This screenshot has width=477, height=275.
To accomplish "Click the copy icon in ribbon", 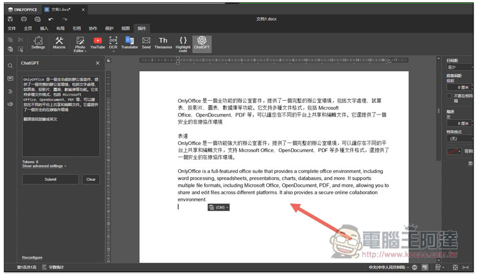I will [x=10, y=40].
